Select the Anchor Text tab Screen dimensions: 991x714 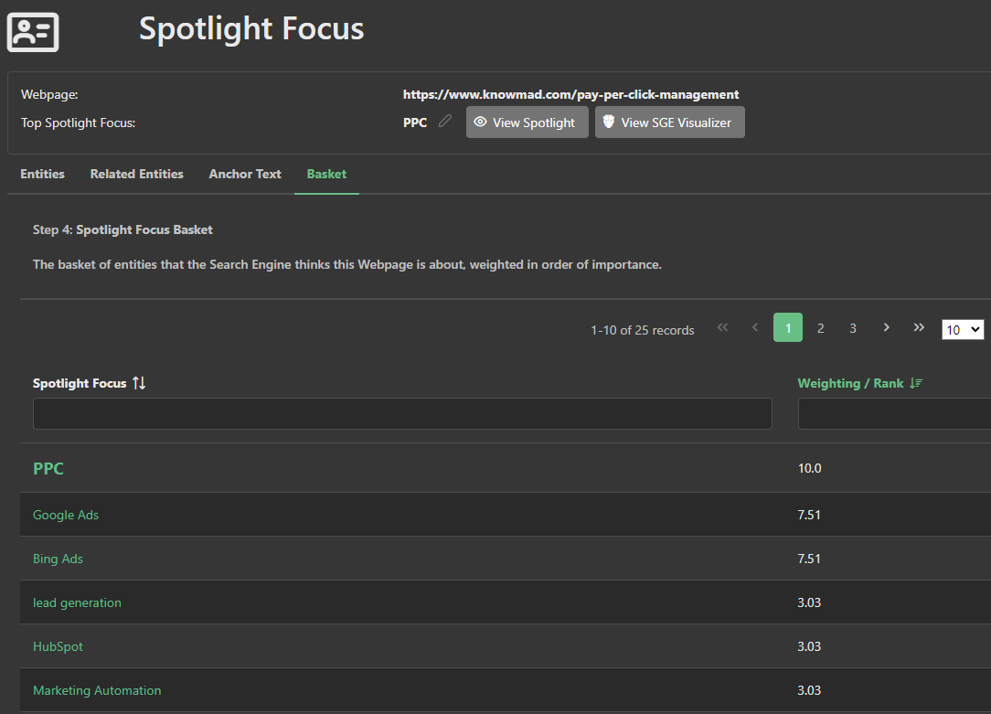click(245, 174)
